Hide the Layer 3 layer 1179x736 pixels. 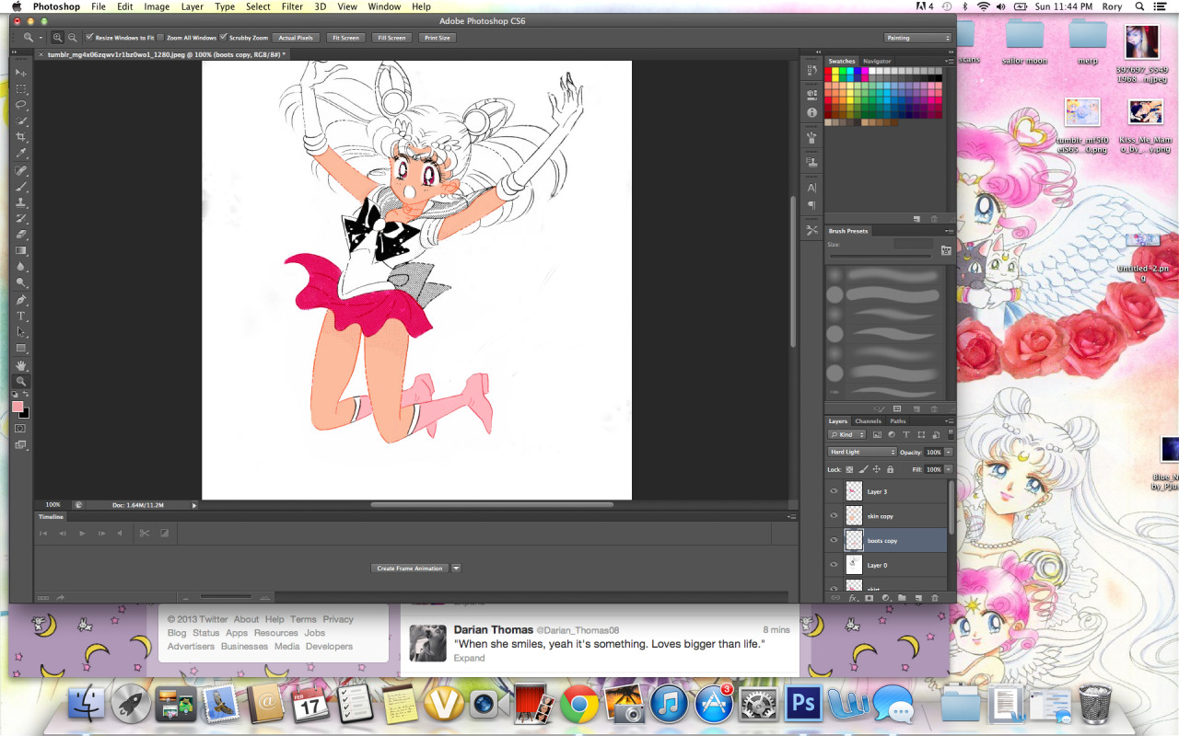(834, 491)
